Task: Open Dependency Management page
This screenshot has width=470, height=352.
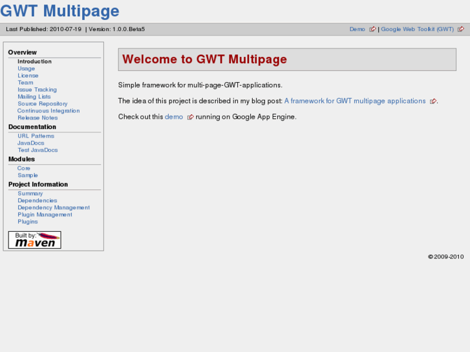Action: pos(54,207)
